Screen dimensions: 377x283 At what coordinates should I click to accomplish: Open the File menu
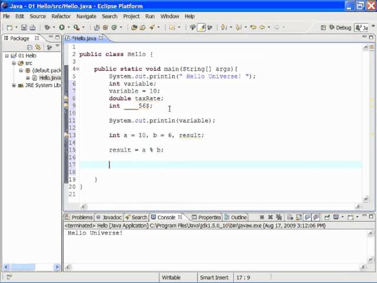pyautogui.click(x=6, y=17)
